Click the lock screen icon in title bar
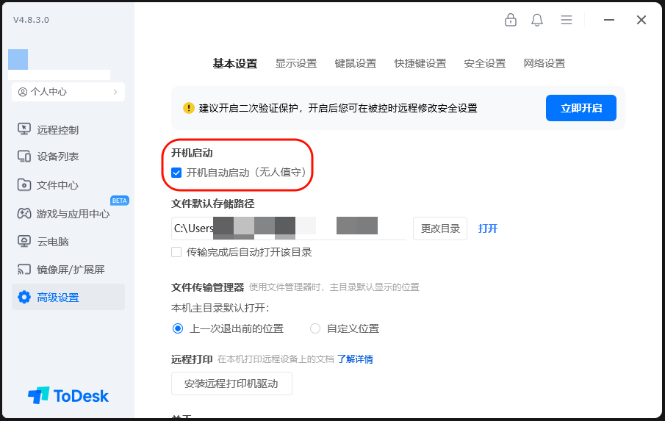 (510, 20)
